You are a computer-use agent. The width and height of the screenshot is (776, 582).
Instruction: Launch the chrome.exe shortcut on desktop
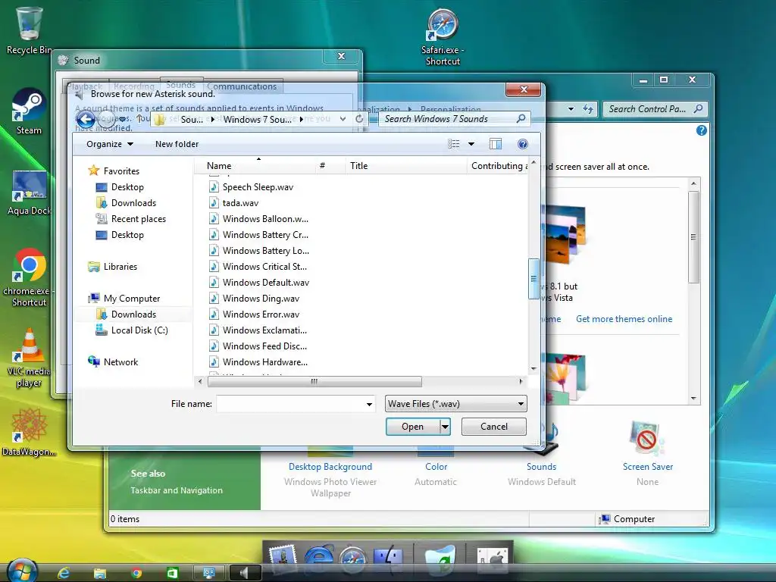(x=29, y=277)
